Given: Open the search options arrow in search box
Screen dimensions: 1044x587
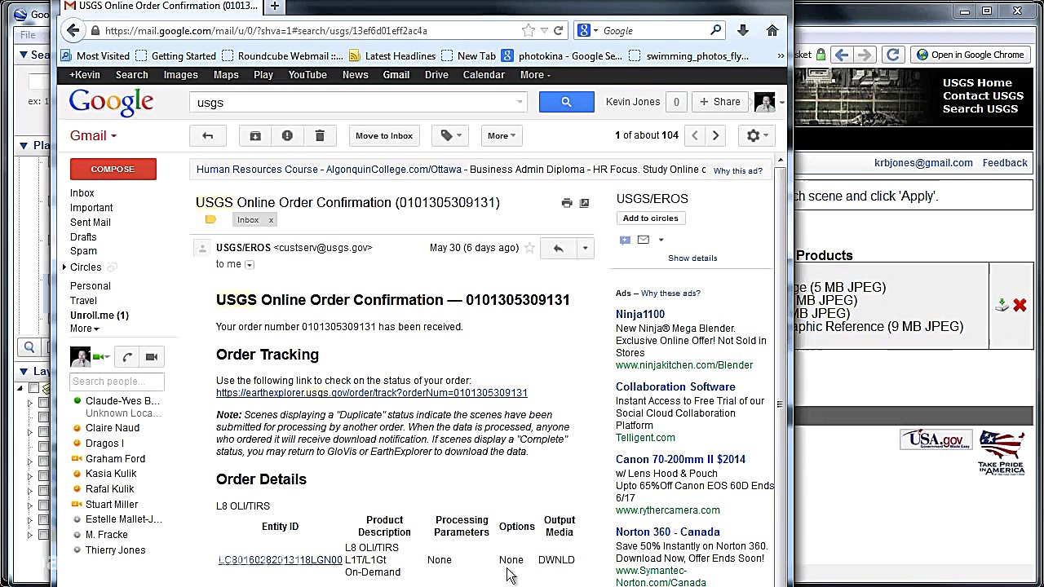Looking at the screenshot, I should coord(520,103).
